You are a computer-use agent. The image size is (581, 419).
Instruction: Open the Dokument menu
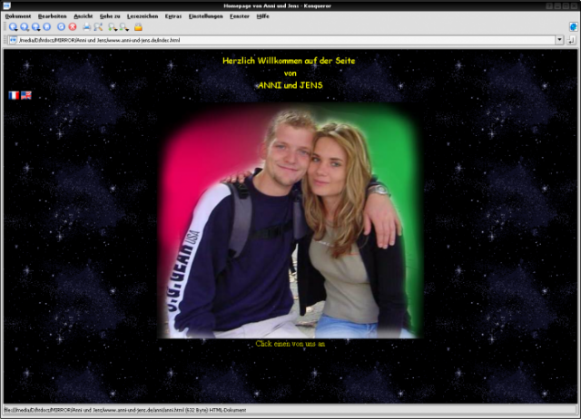[x=17, y=16]
